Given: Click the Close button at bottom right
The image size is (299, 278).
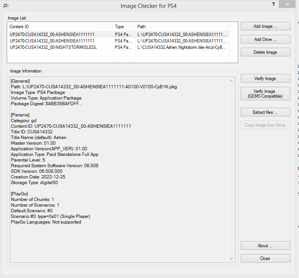Looking at the screenshot, I should (265, 258).
